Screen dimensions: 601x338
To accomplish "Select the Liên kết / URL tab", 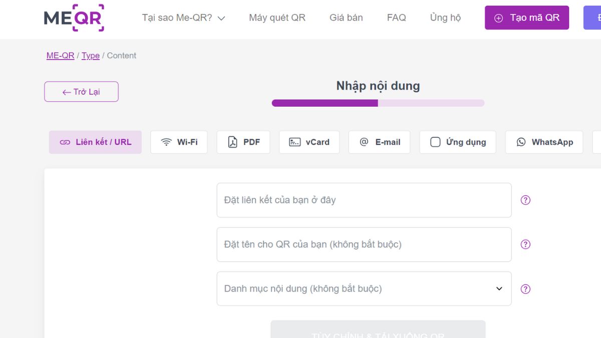I will point(95,142).
